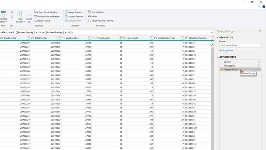Open the Remove Rows menu
This screenshot has width=266, height=150.
click(3, 17)
